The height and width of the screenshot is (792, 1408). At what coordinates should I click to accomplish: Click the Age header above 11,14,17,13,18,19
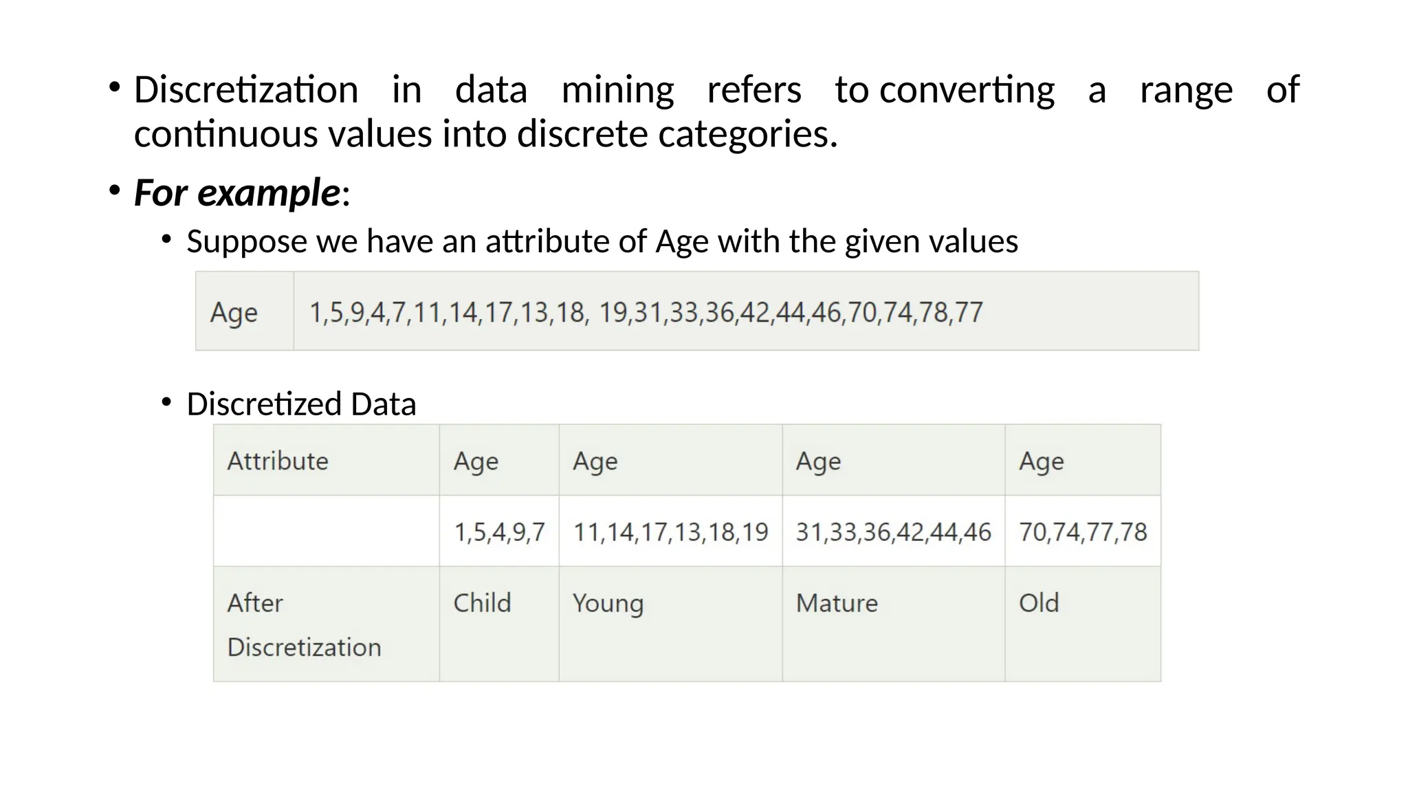595,461
